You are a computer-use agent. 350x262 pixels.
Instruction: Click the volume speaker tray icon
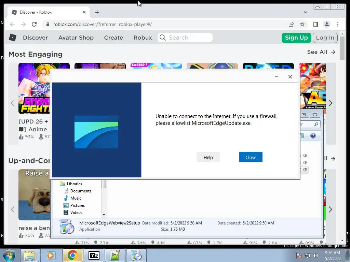click(315, 256)
